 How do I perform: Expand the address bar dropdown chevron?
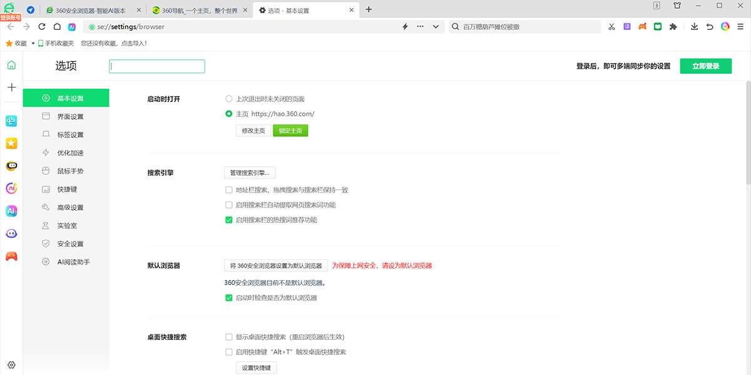(x=436, y=27)
